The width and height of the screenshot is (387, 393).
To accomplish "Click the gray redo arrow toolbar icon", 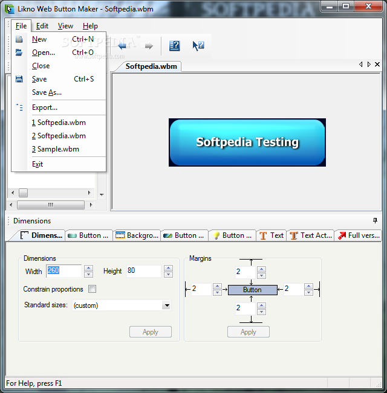I will pyautogui.click(x=149, y=46).
